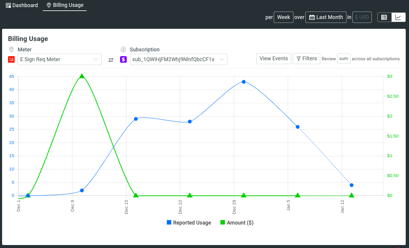This screenshot has height=248, width=409.
Task: Click the View Events button
Action: tap(273, 59)
